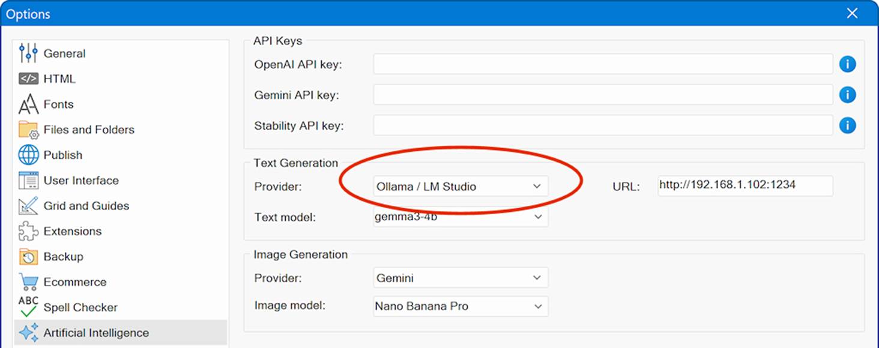Click the HTML code tag icon
The width and height of the screenshot is (879, 348).
28,79
